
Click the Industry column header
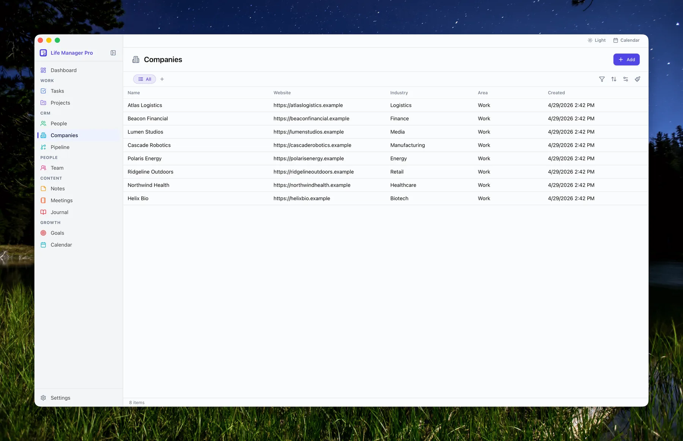pyautogui.click(x=399, y=93)
